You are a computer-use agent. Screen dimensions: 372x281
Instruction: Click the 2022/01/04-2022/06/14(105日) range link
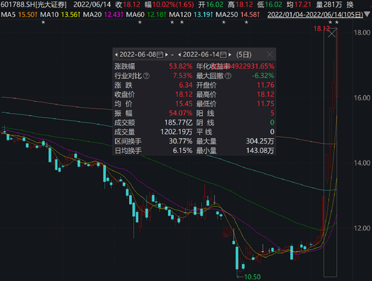coord(315,15)
